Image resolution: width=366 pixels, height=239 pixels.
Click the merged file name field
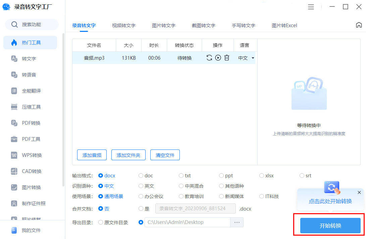(x=195, y=208)
